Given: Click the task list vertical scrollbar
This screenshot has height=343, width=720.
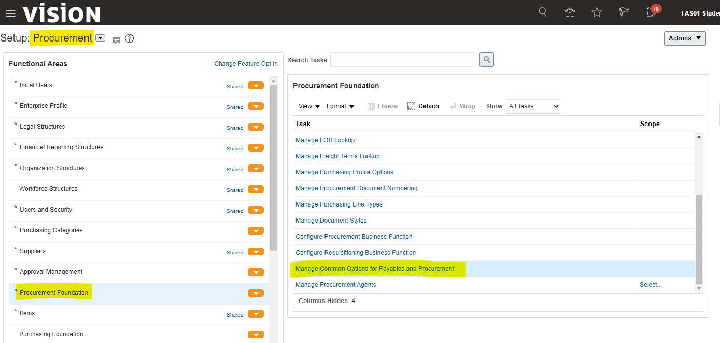Looking at the screenshot, I should [699, 239].
